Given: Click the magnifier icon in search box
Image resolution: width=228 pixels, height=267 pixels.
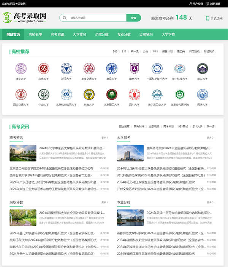Looking at the screenshot, I should pos(65,18).
